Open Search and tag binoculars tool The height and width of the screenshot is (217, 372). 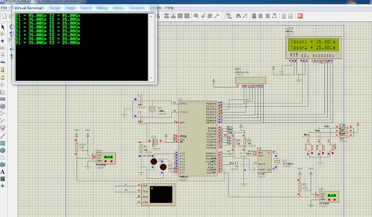[x=238, y=16]
